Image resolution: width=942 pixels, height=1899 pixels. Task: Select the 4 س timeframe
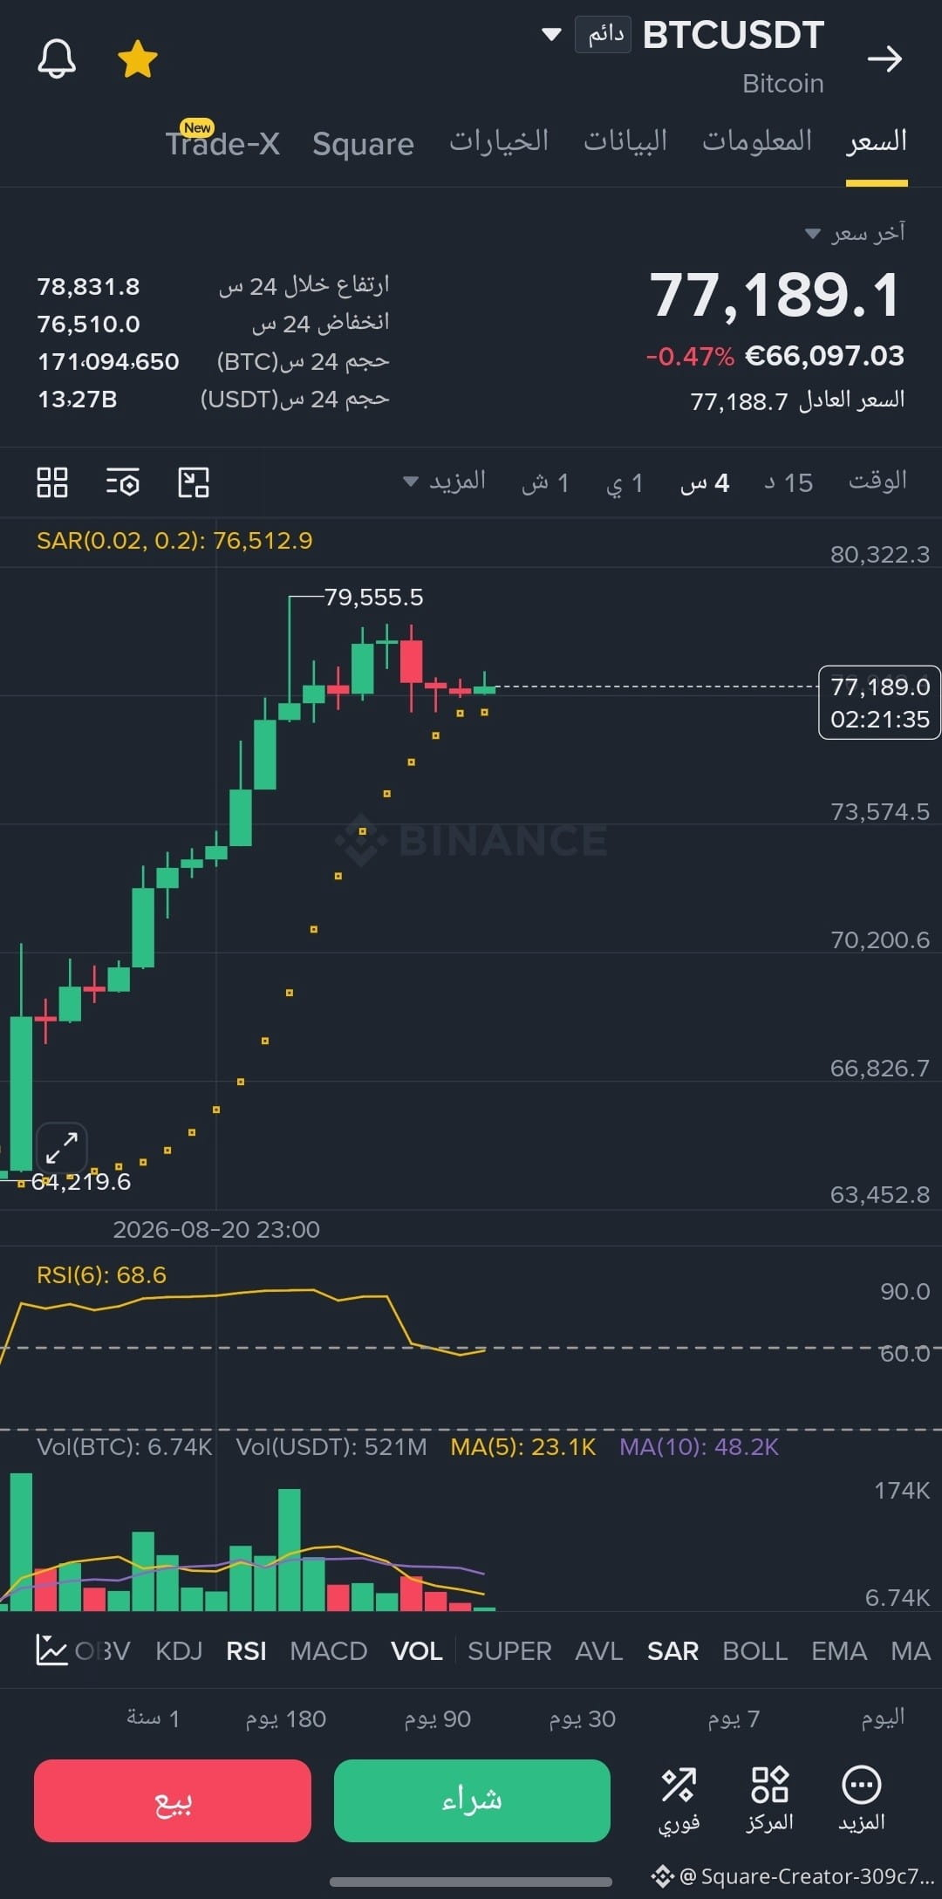(x=705, y=482)
